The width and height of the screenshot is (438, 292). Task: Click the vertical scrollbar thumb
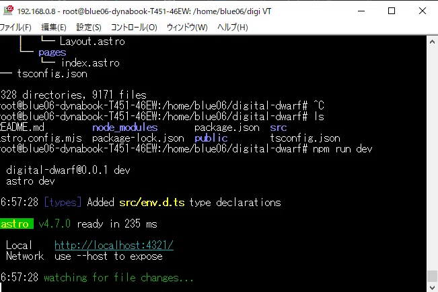pyautogui.click(x=432, y=276)
